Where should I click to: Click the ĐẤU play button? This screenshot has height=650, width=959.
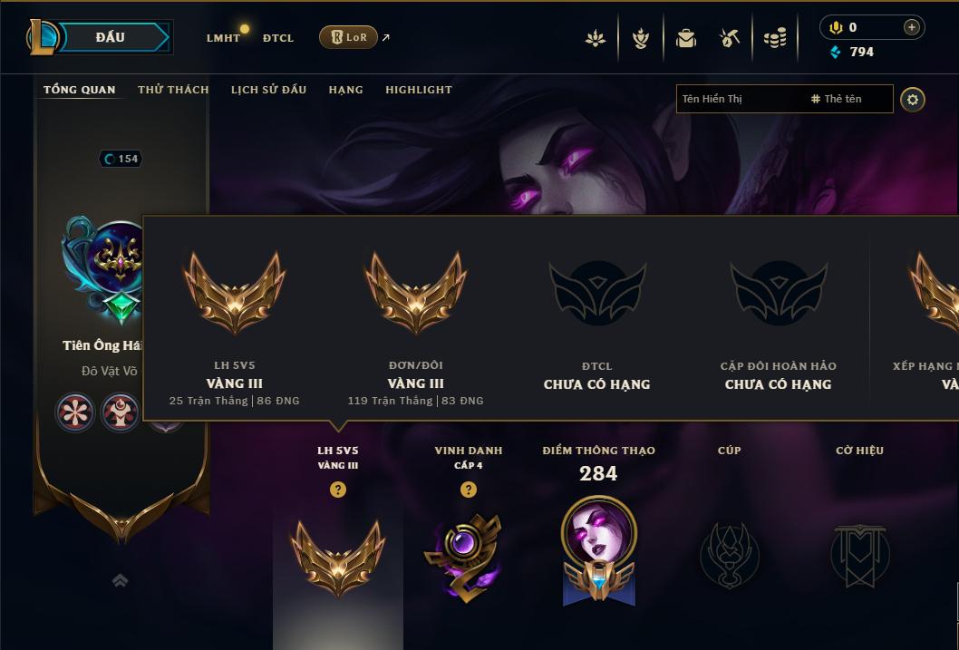coord(110,37)
